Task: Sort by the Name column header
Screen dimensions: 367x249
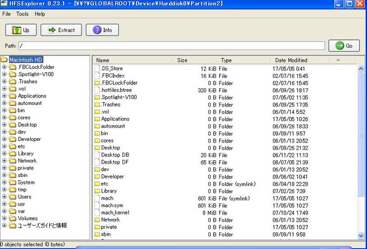Action: pos(133,60)
